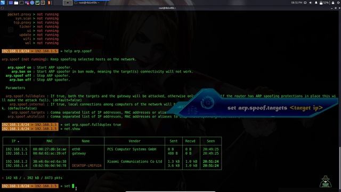Click the blue desktop icon in the panel
Image resolution: width=341 pixels, height=192 pixels.
pyautogui.click(x=11, y=3)
